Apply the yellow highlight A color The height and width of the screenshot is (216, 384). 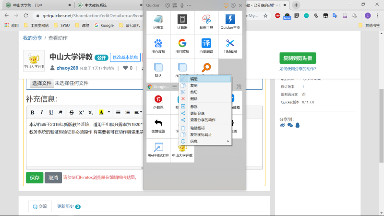(x=101, y=112)
